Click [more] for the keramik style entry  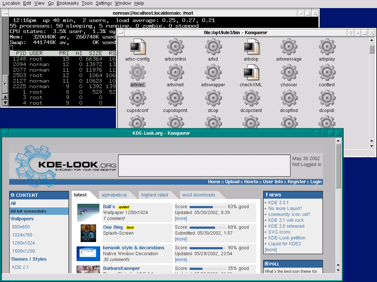coord(181,260)
